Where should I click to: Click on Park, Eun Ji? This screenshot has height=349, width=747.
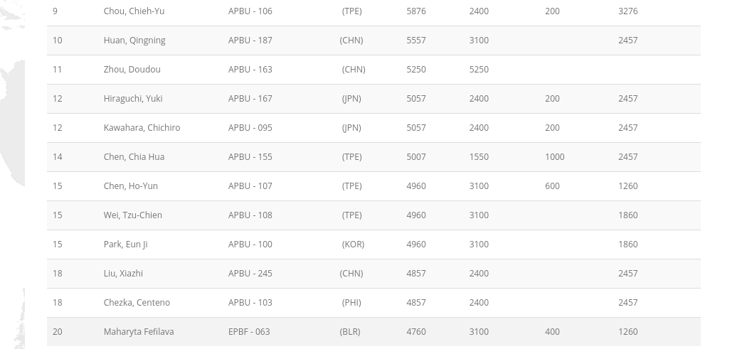click(125, 245)
